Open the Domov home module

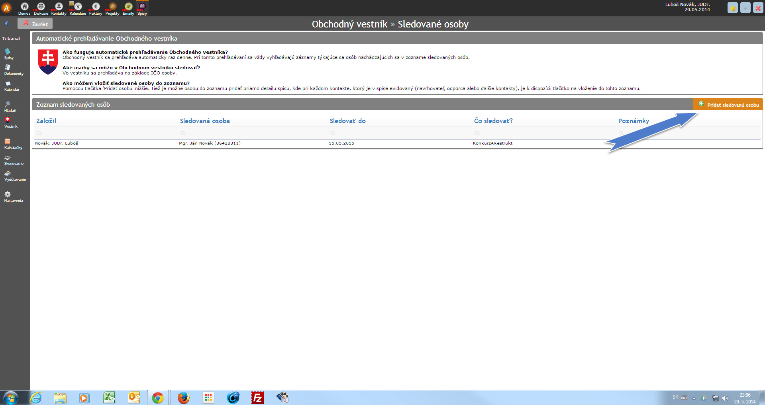tap(24, 8)
